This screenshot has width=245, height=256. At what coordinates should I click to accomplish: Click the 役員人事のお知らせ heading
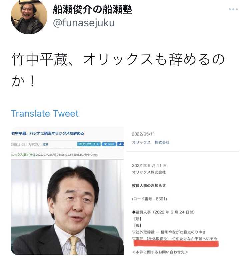(149, 185)
